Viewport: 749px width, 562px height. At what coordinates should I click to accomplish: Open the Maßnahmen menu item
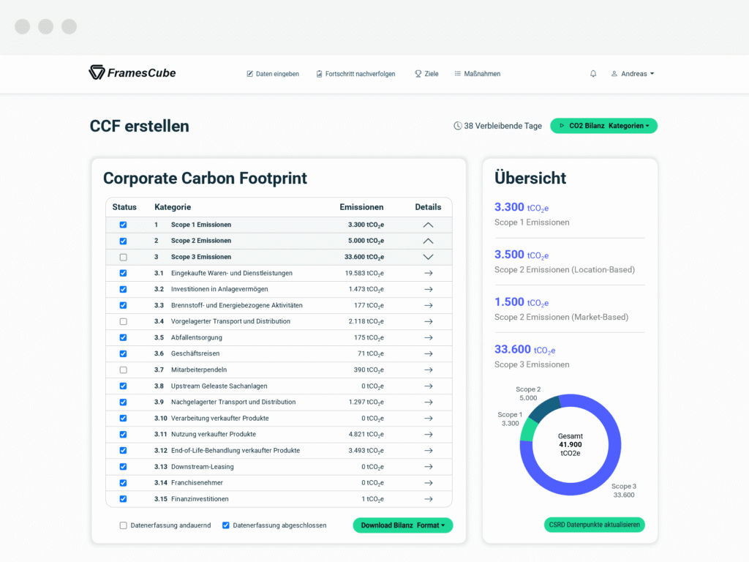point(478,74)
